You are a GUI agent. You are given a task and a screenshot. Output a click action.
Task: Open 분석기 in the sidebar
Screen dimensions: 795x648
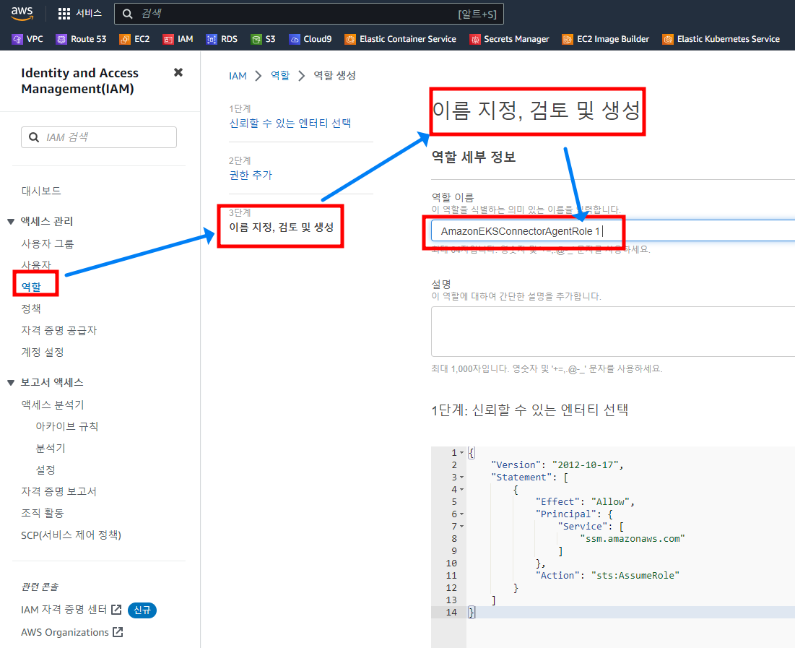(51, 448)
